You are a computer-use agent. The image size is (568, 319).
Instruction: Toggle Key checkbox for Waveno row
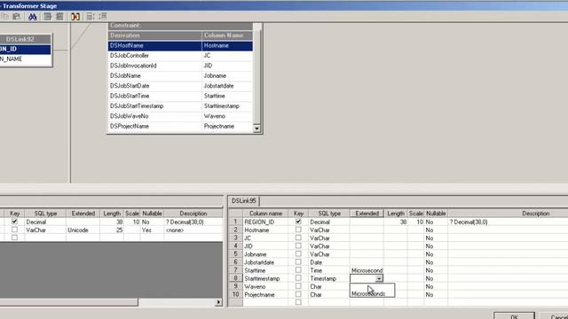(298, 286)
